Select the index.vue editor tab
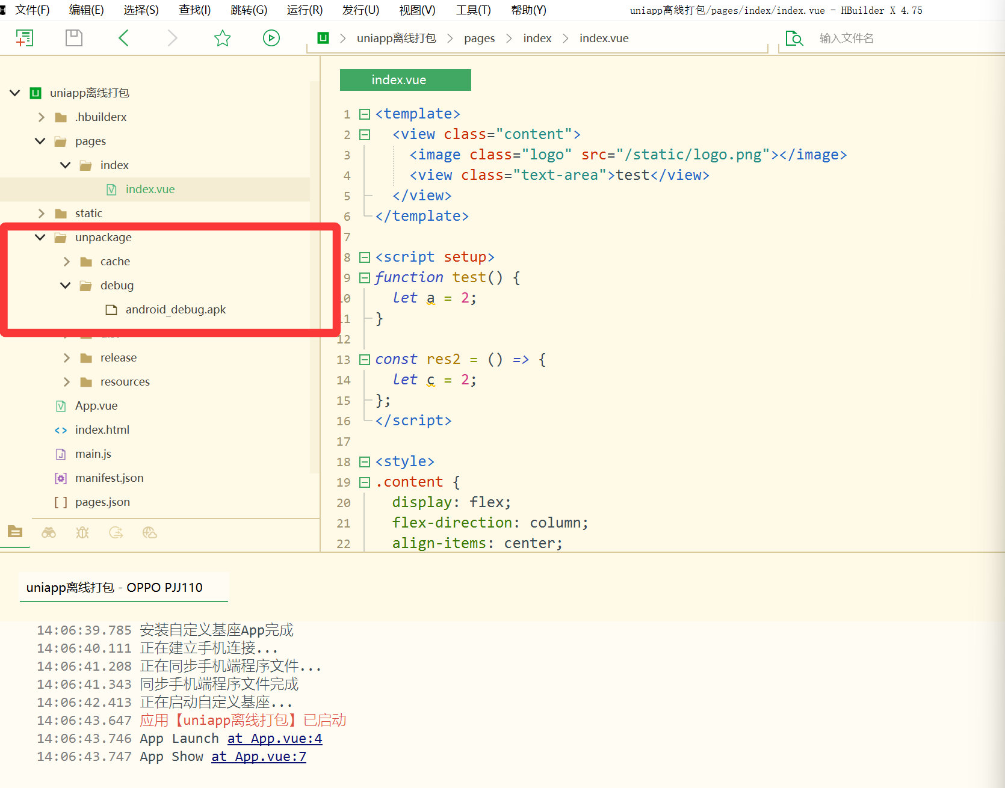Screen dimensions: 1005x788 (x=405, y=80)
